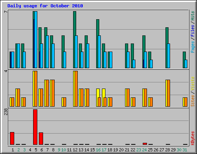Click the day "27" label on x-axis

(162, 150)
